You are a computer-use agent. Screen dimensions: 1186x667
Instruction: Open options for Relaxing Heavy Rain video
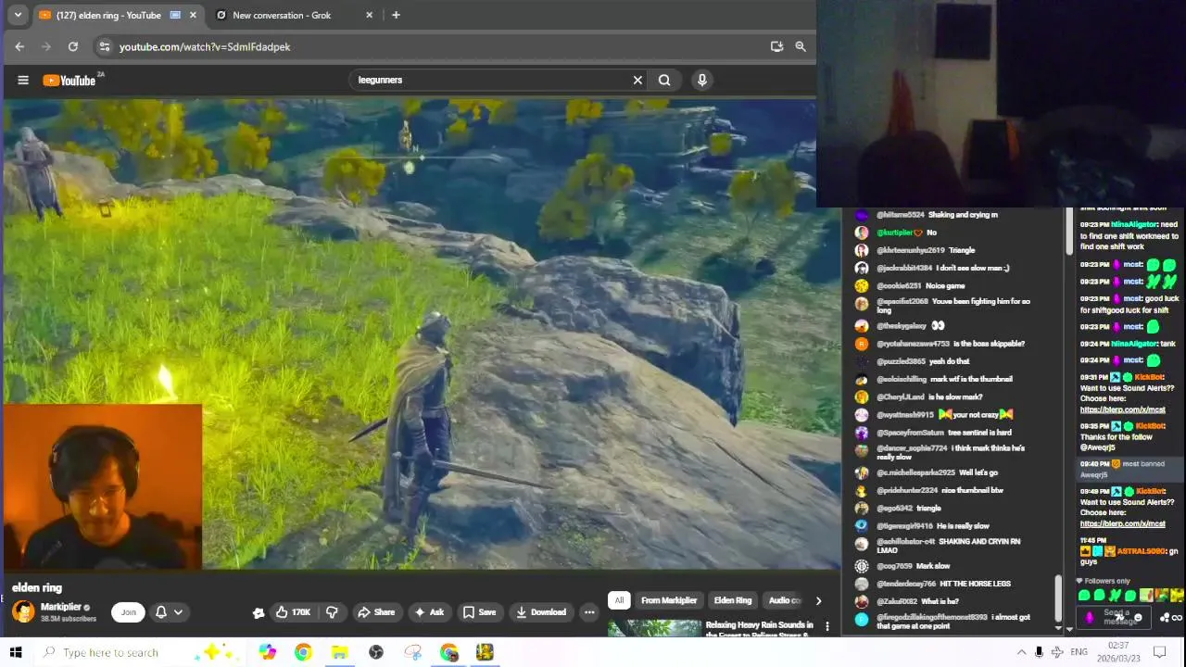pyautogui.click(x=827, y=627)
